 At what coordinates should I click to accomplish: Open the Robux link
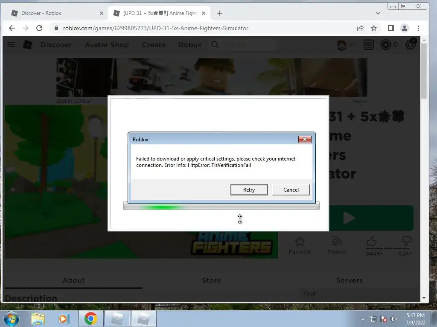(190, 45)
